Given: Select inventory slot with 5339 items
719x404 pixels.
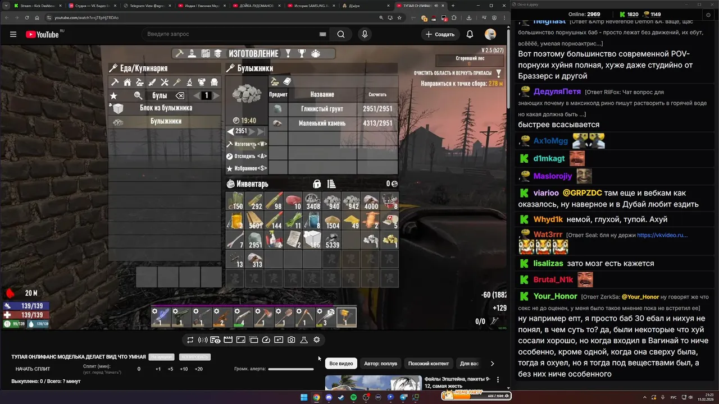Looking at the screenshot, I should pos(331,240).
